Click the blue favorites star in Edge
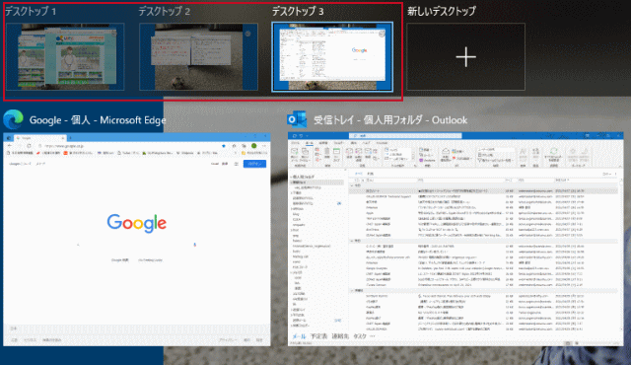The image size is (631, 365). click(x=224, y=146)
